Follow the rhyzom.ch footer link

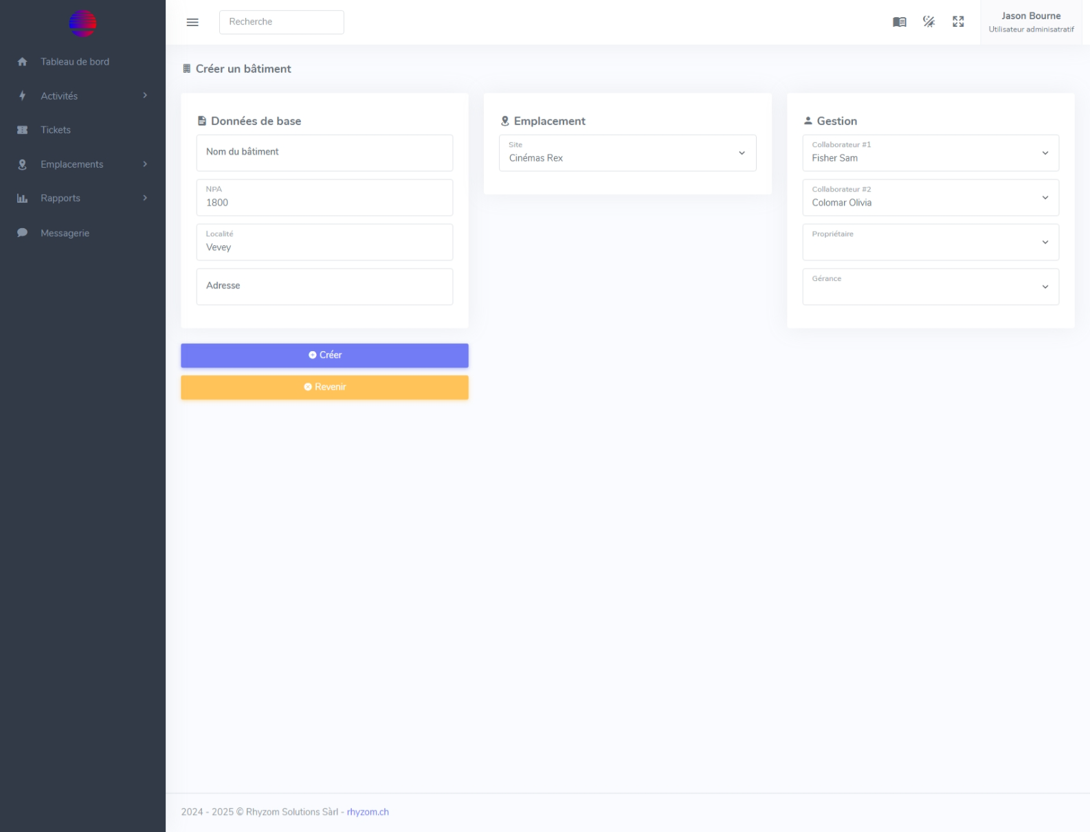point(368,812)
